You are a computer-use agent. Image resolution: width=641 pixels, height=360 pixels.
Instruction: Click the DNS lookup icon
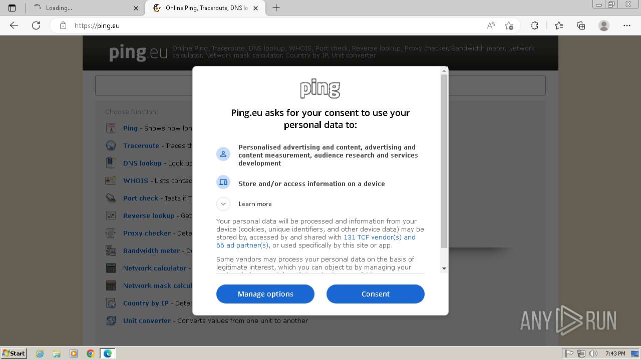pos(111,163)
